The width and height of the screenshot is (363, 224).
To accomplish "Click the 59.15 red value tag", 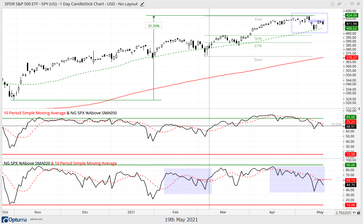I will coord(350,180).
